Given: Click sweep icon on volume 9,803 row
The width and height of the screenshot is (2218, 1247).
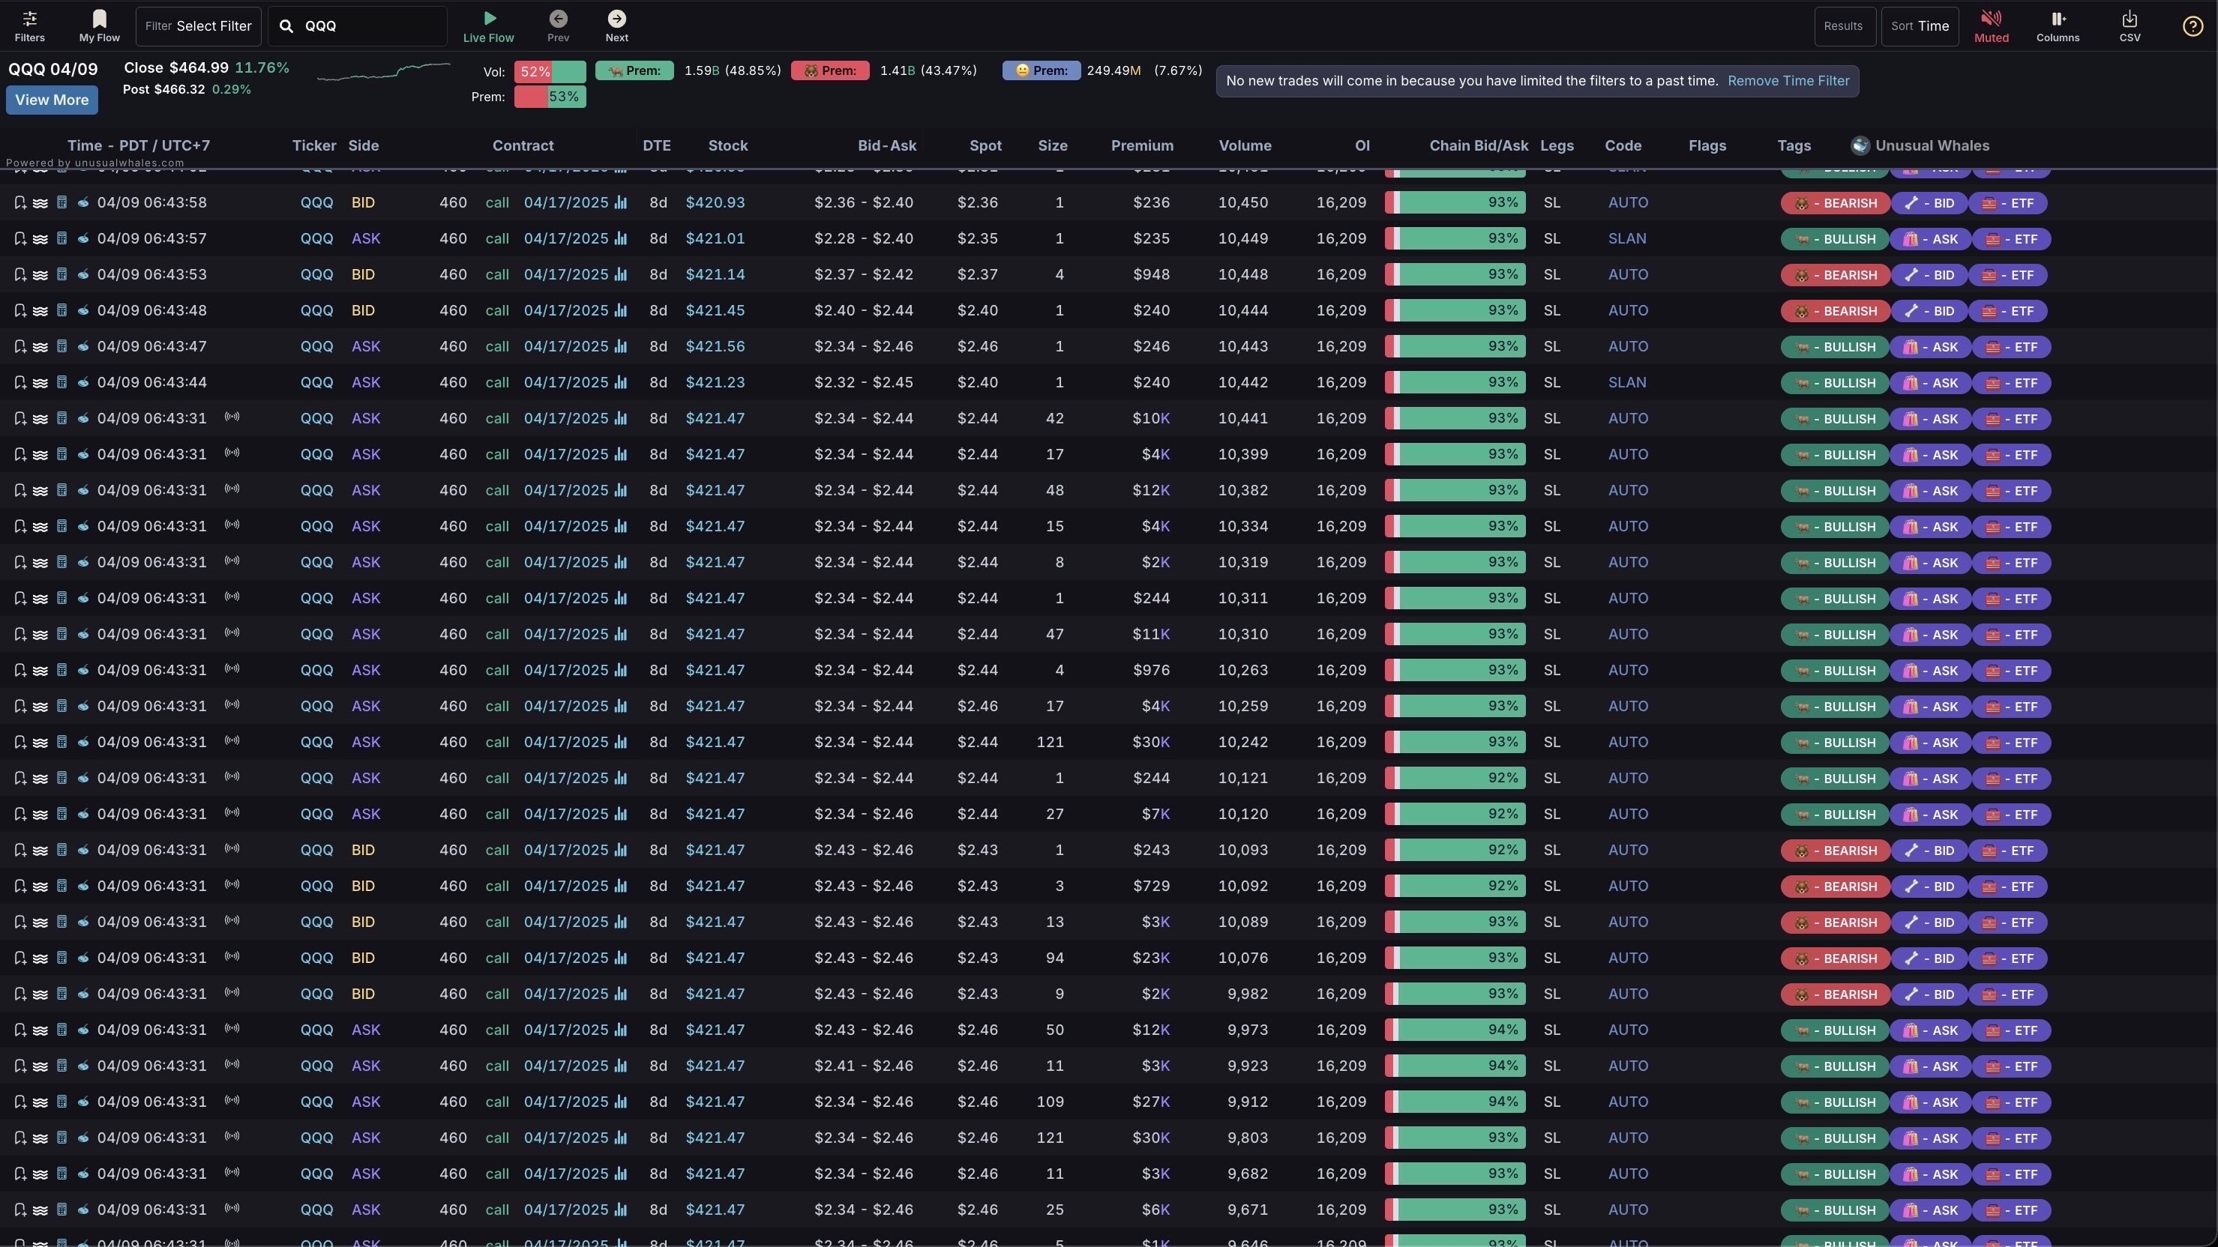Looking at the screenshot, I should click(232, 1137).
